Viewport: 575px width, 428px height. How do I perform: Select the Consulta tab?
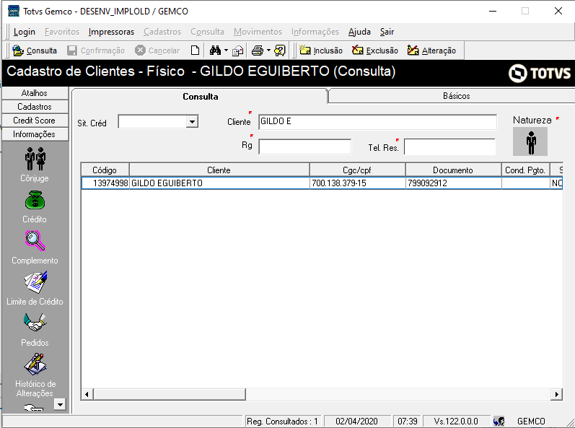click(x=201, y=97)
